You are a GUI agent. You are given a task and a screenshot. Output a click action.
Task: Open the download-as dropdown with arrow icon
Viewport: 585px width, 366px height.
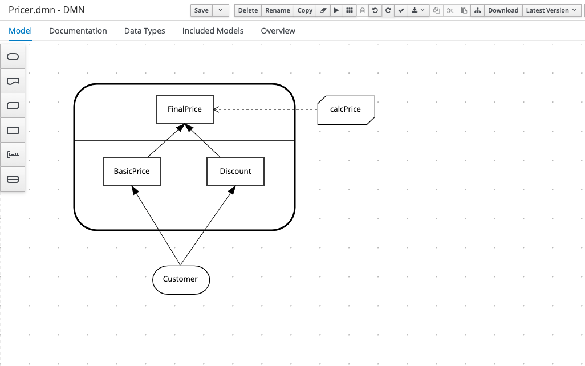click(419, 10)
